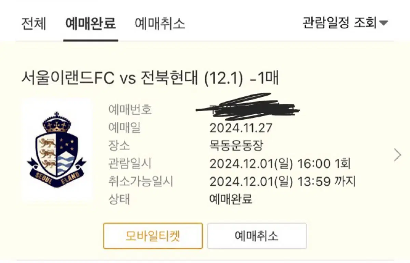The height and width of the screenshot is (263, 410).
Task: Switch to the 전체 tab
Action: coord(34,24)
